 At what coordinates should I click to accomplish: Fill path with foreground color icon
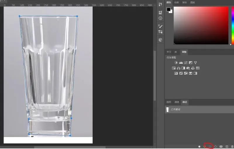tap(199, 146)
